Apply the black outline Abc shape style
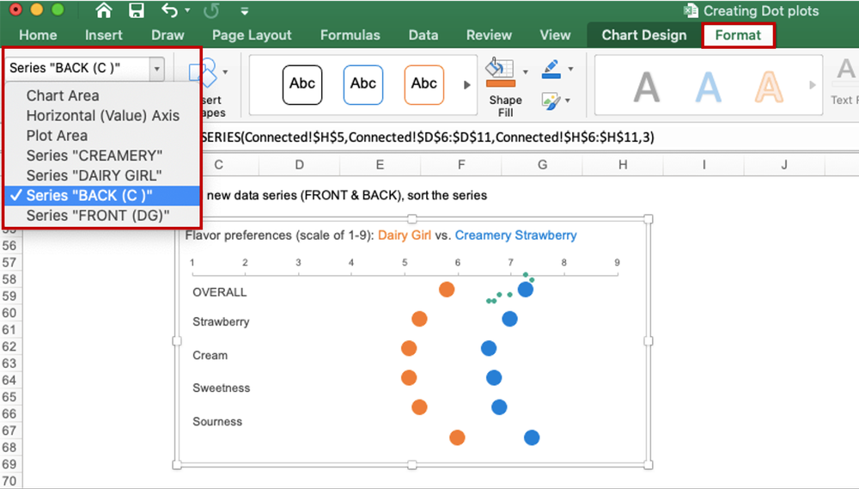Screen dimensions: 859x489 [302, 84]
